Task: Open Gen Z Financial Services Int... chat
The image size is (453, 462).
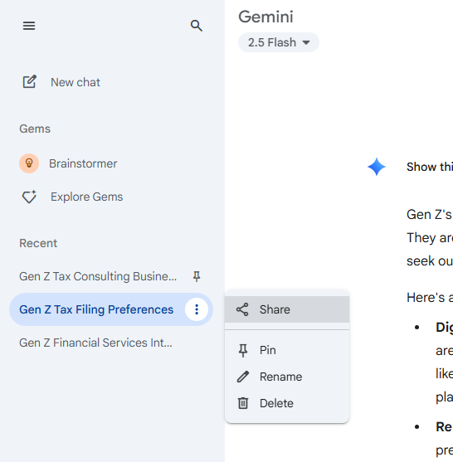Action: (x=95, y=343)
